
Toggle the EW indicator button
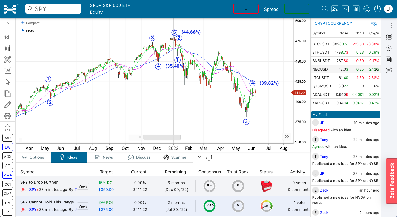pos(7,147)
